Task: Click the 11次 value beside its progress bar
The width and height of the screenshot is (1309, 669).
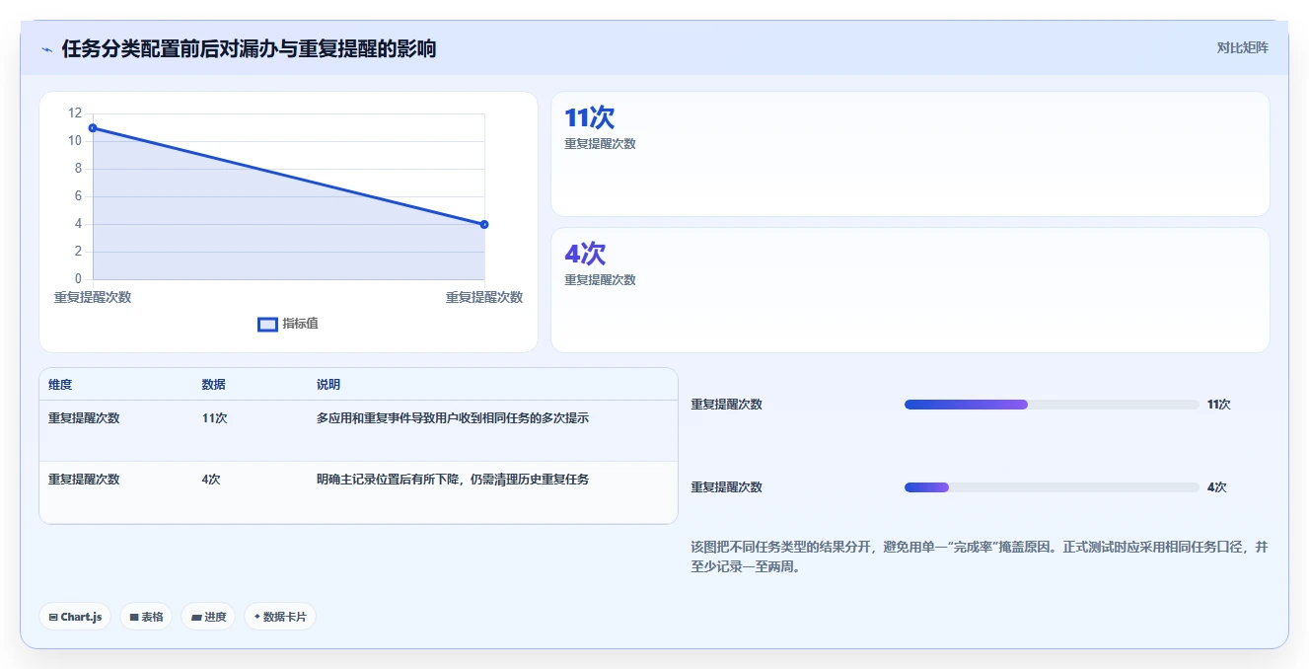Action: tap(1219, 405)
